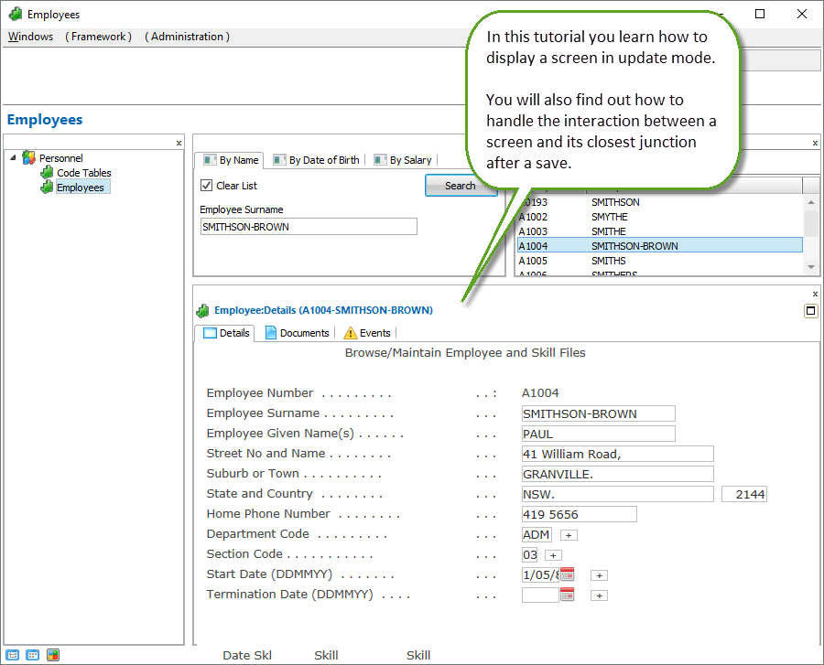Maximize the Employee Details pane
The width and height of the screenshot is (824, 665).
(811, 311)
